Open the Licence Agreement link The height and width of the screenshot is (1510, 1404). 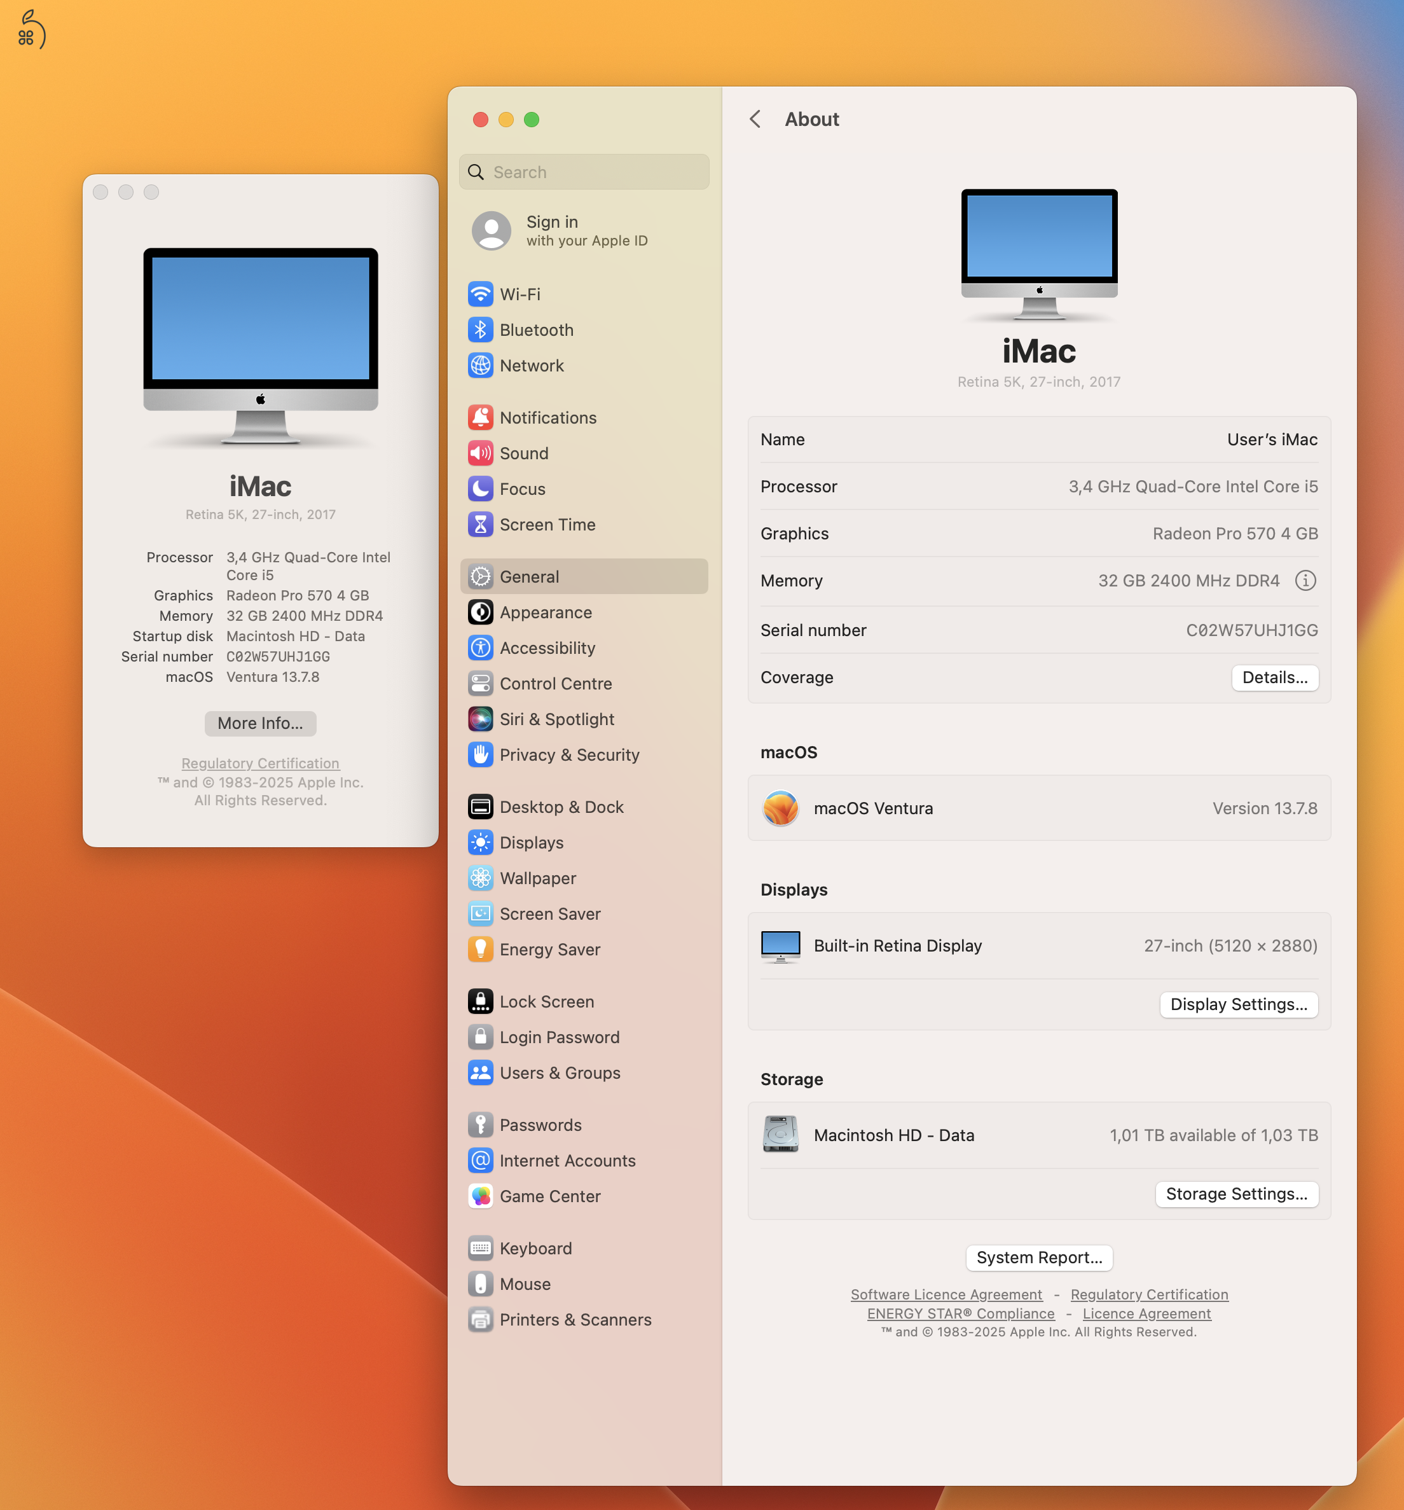coord(1146,1313)
